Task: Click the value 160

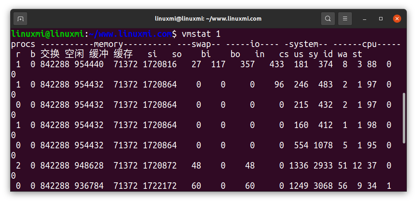Action: (x=301, y=125)
